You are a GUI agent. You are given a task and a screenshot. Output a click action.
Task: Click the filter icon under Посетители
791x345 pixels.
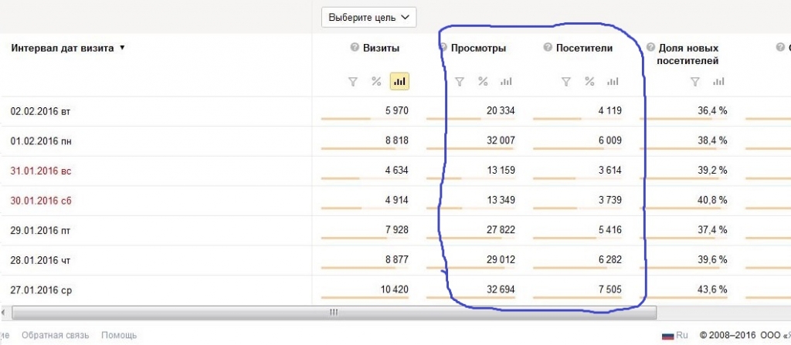566,82
